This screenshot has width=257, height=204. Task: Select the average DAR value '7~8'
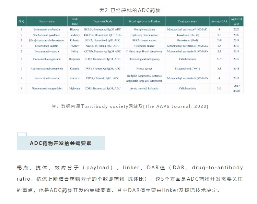[219, 40]
